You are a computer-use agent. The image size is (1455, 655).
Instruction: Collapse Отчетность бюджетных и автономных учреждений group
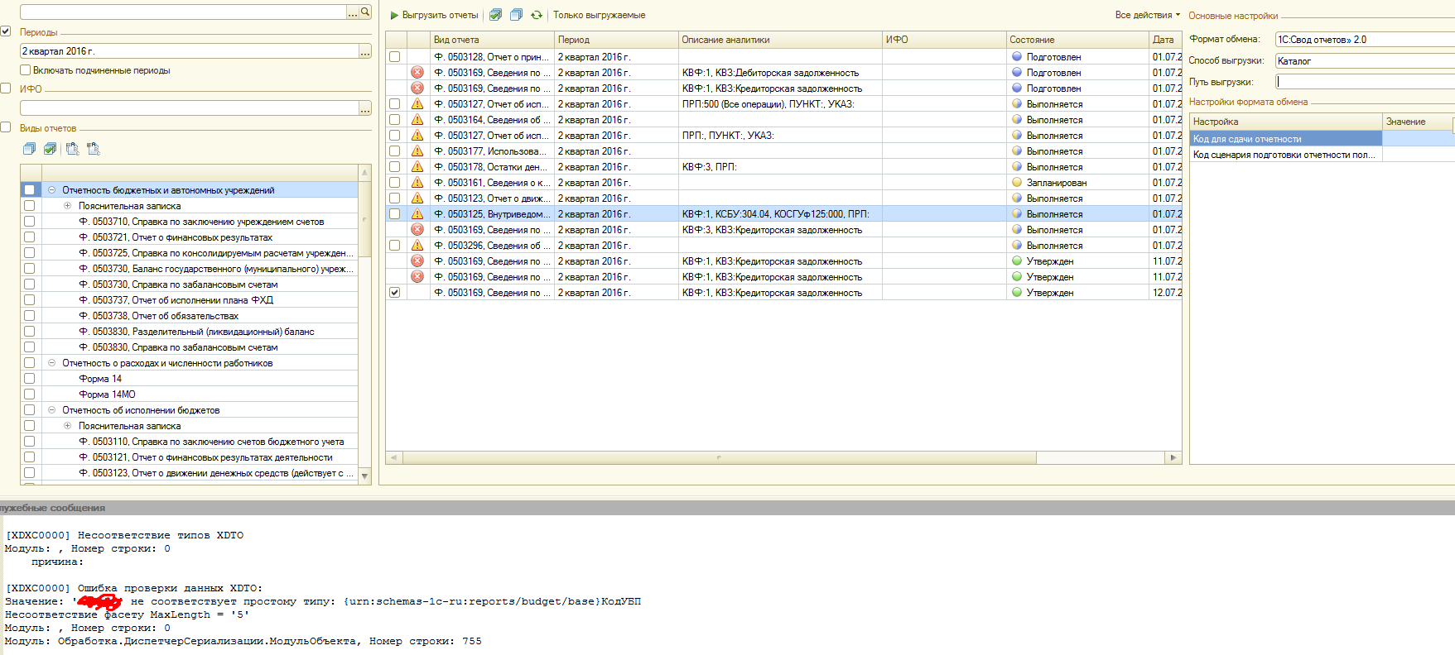[x=51, y=190]
